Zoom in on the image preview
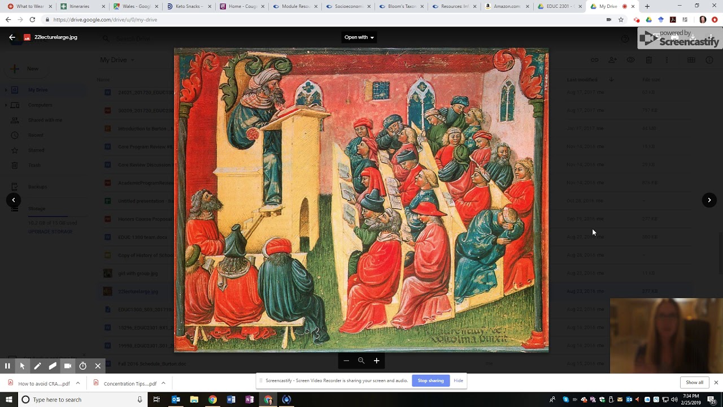Viewport: 723px width, 407px height. point(376,361)
